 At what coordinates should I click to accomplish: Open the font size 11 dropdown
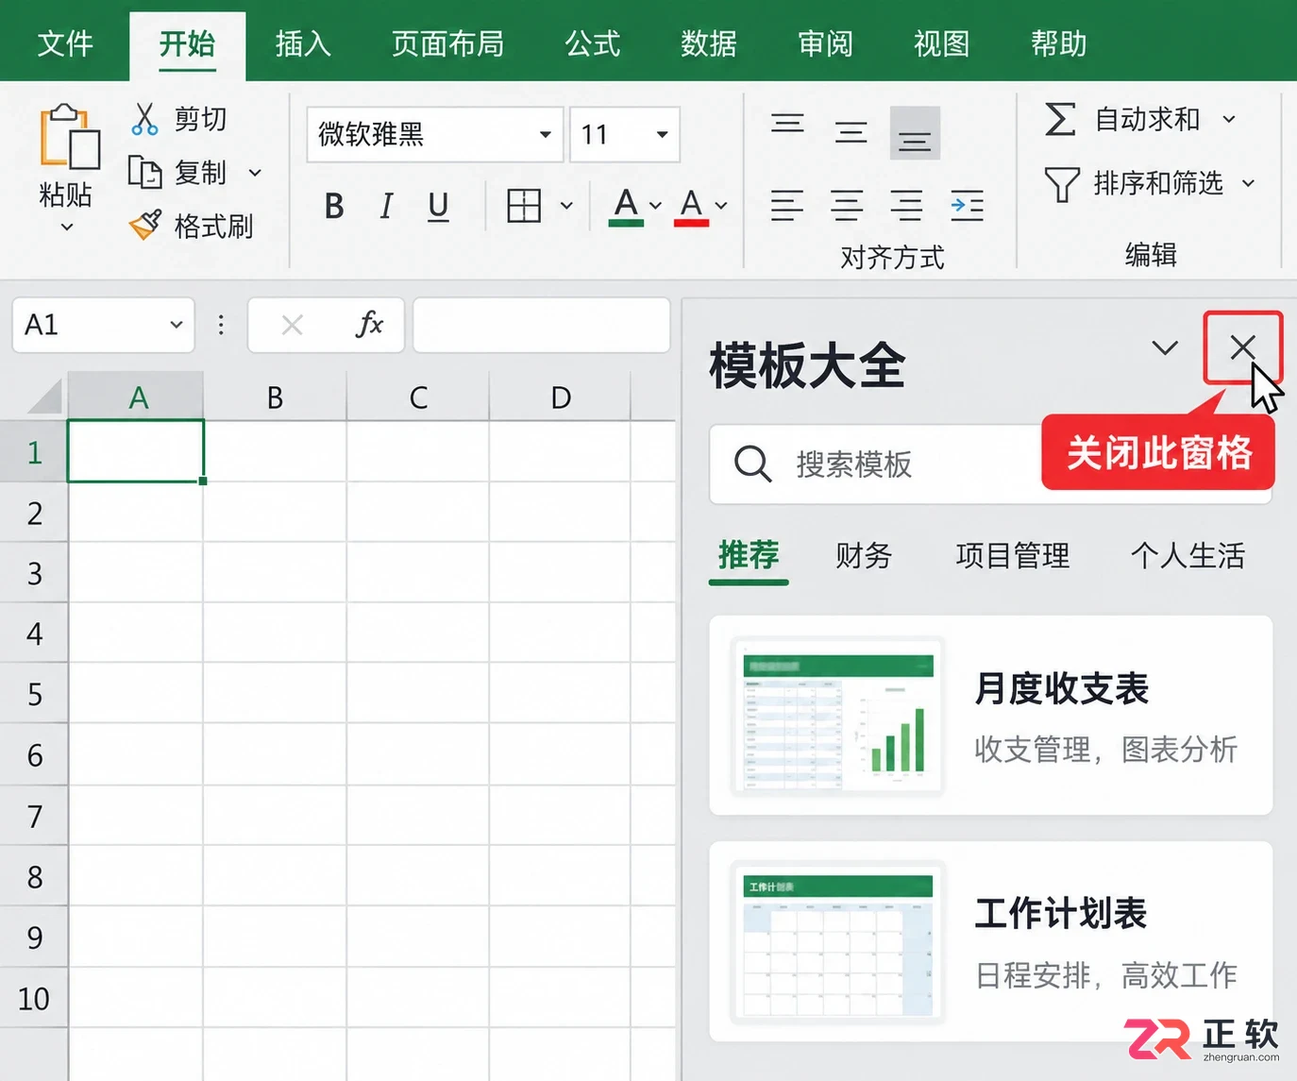(x=662, y=134)
